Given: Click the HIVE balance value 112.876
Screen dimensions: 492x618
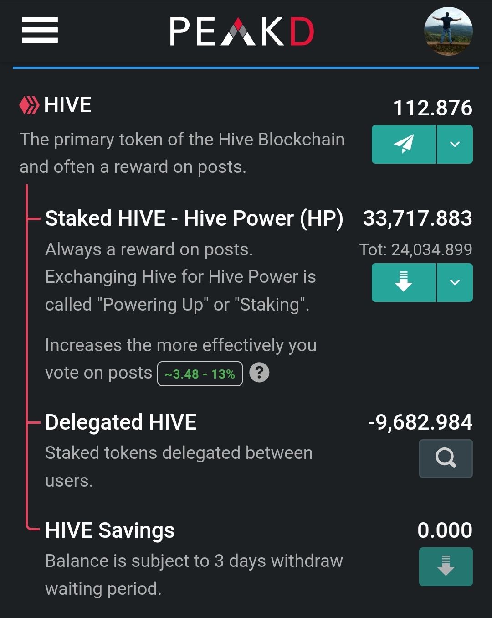Looking at the screenshot, I should point(433,109).
